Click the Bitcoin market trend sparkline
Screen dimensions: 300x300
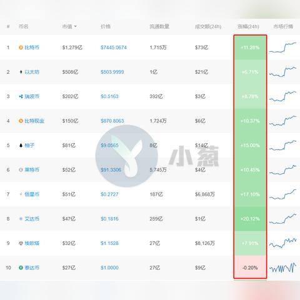pos(282,47)
